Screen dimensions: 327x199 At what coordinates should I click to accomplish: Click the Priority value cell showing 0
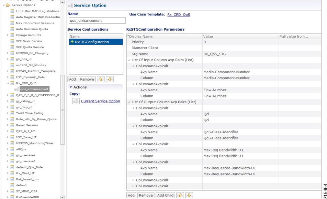coord(241,42)
